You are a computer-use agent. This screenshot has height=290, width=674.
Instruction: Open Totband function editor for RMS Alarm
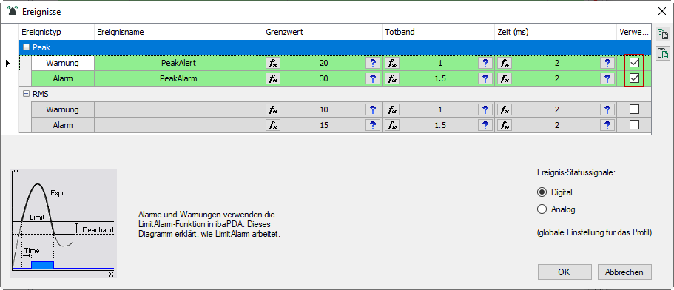pos(392,125)
